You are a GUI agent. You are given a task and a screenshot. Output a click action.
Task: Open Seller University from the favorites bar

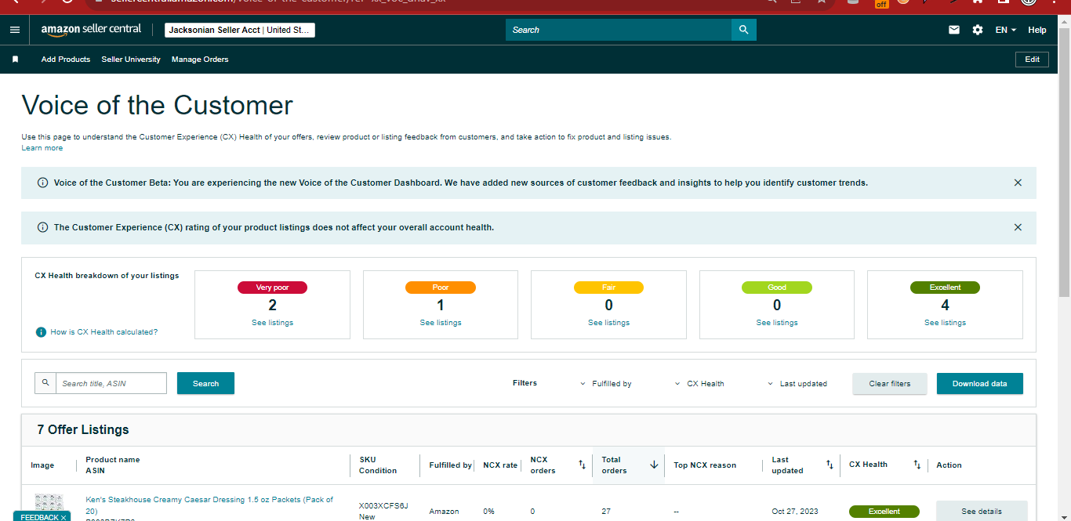[x=131, y=60]
